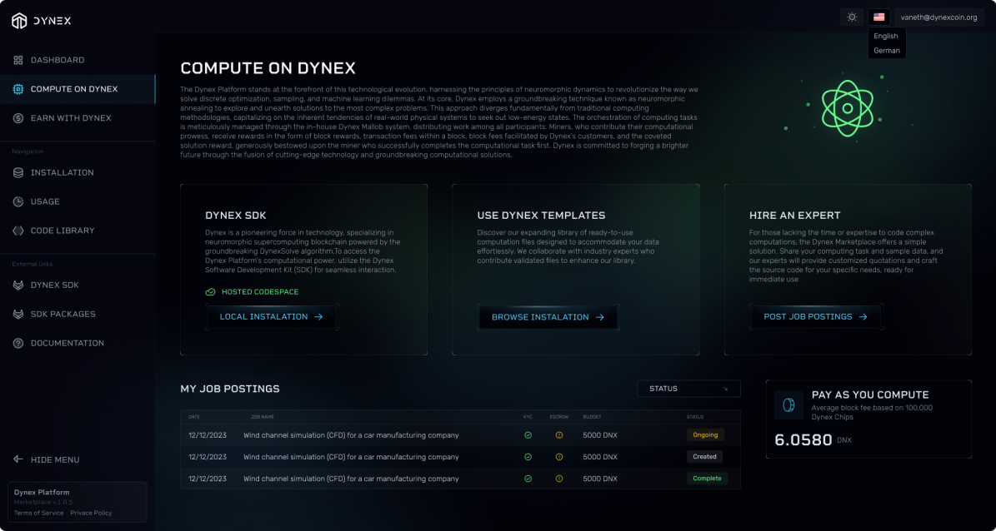Click the Budget column header

point(592,417)
